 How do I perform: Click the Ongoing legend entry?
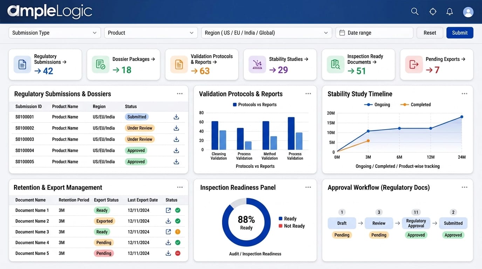(377, 105)
